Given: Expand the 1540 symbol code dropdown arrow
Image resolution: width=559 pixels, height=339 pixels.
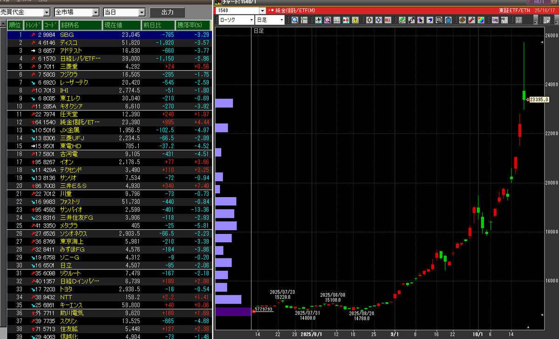Looking at the screenshot, I should [x=263, y=10].
